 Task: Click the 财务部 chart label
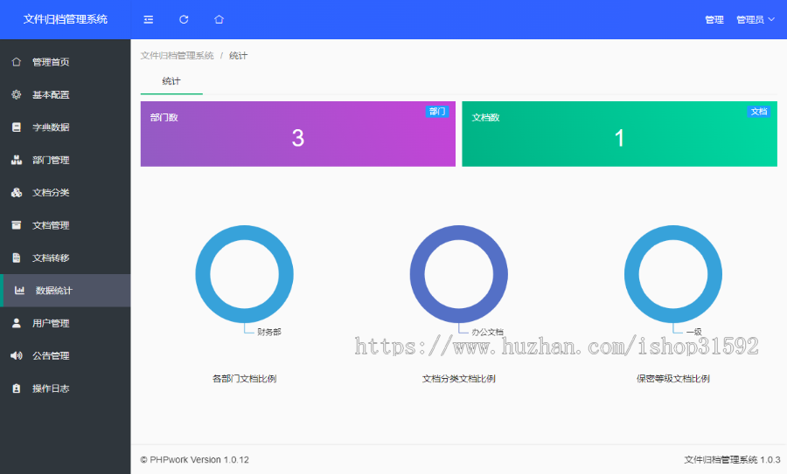(x=269, y=332)
